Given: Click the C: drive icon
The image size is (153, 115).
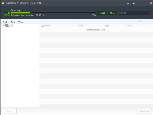Looking at the screenshot, I should tap(7, 25).
